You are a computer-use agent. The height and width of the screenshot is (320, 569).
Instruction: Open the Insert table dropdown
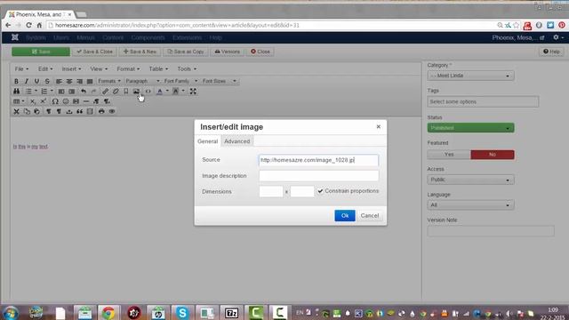(19, 101)
